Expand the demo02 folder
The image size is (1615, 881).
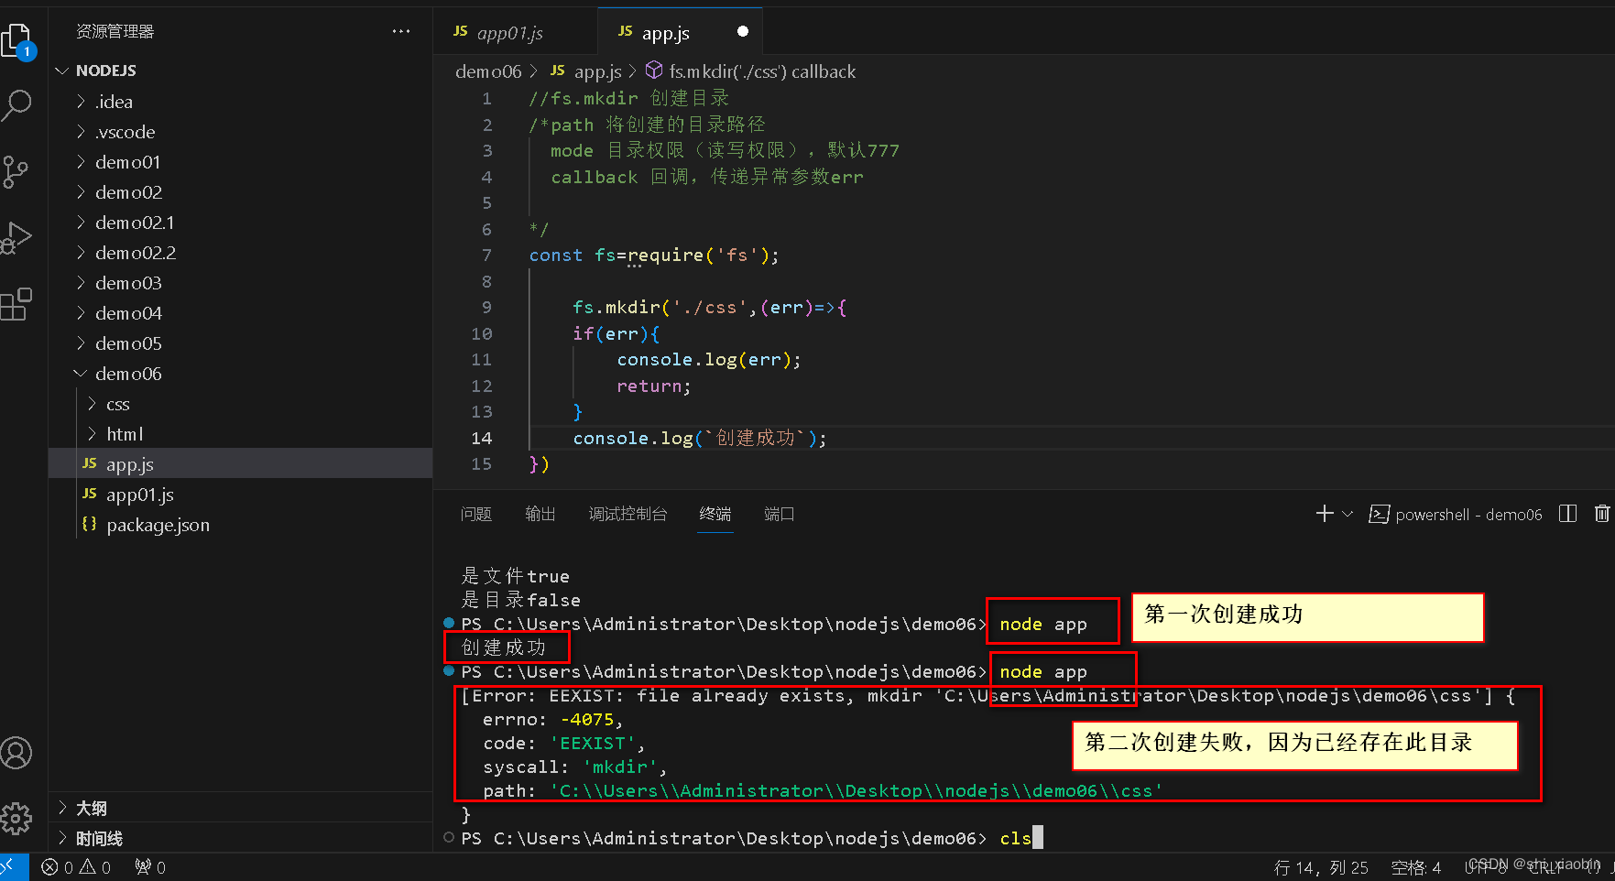[240, 192]
